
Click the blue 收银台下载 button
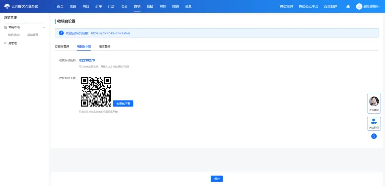123,103
